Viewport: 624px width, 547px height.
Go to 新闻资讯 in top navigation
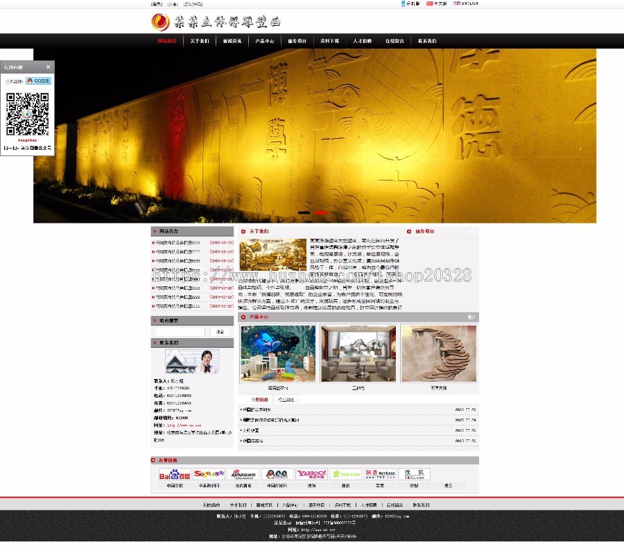[232, 41]
